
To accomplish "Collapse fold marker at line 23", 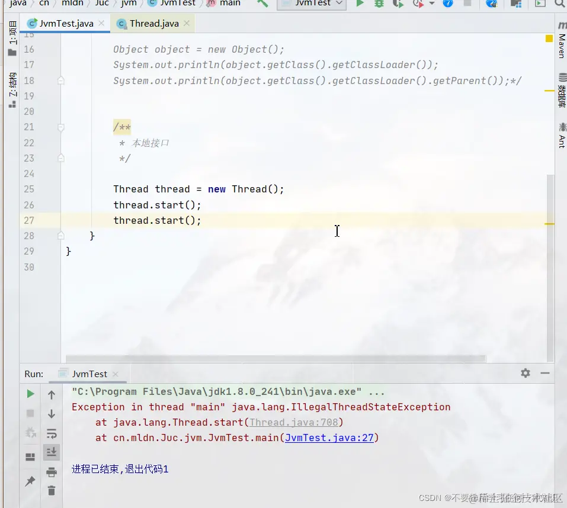I will (61, 158).
